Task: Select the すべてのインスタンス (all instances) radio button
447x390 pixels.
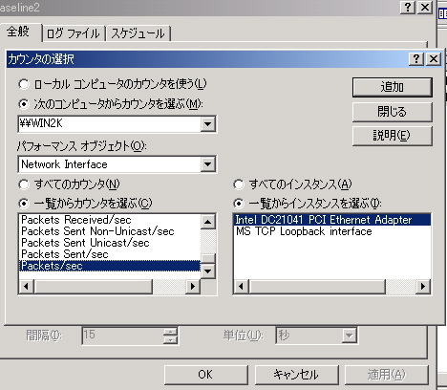Action: [x=239, y=184]
